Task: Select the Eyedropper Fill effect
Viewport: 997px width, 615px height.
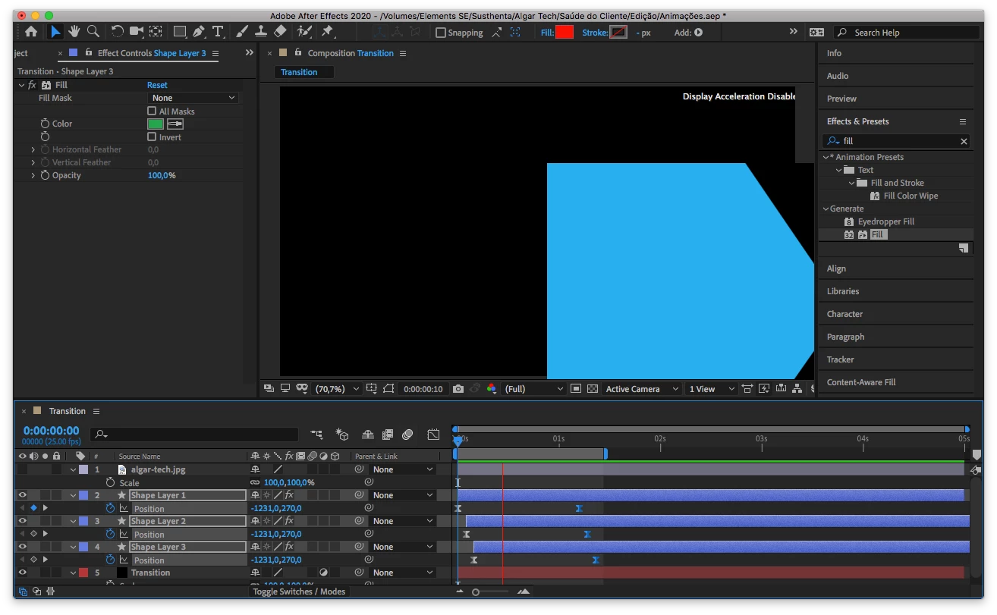Action: click(x=885, y=221)
